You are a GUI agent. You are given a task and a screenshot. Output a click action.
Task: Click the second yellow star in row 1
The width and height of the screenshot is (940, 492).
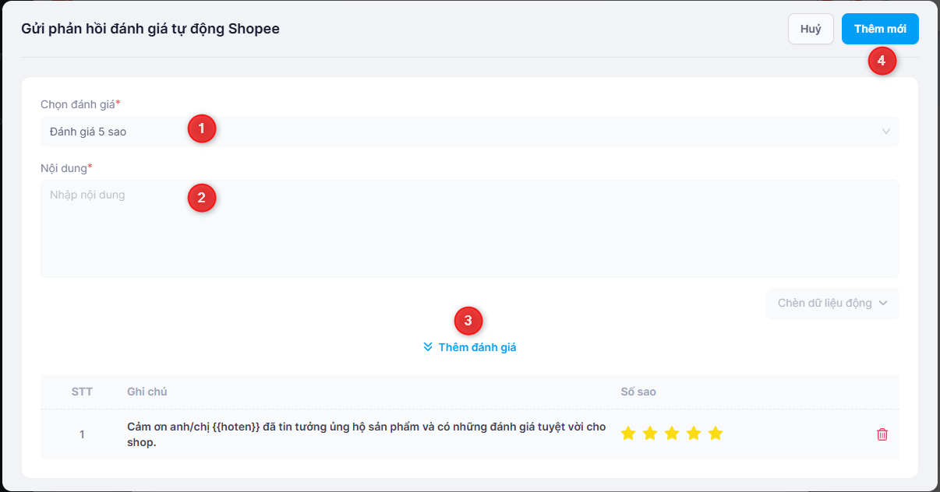650,434
